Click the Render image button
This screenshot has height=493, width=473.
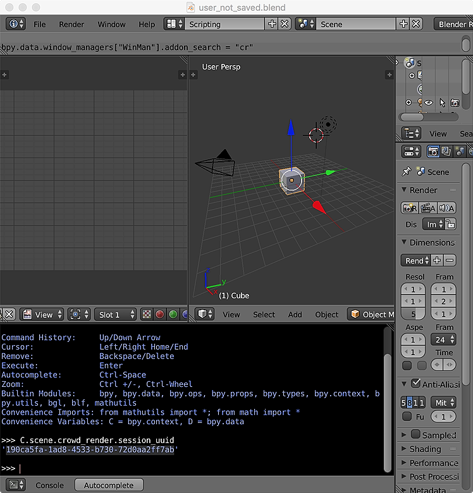click(410, 208)
